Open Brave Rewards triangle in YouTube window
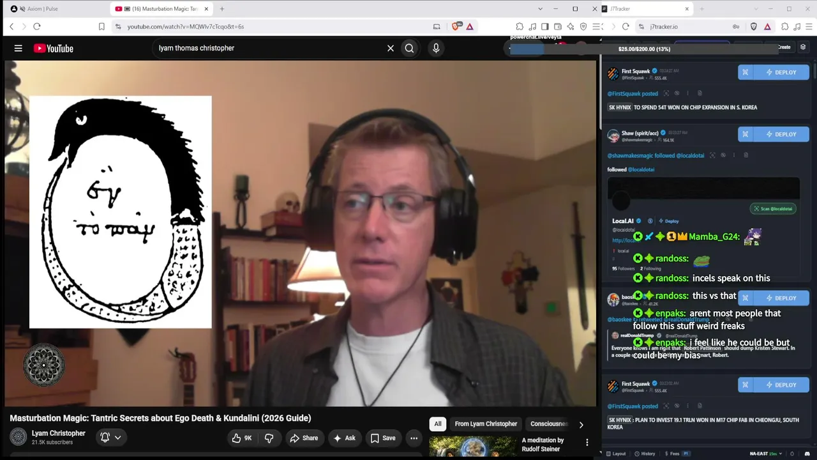Screen dimensions: 817x460 point(470,26)
